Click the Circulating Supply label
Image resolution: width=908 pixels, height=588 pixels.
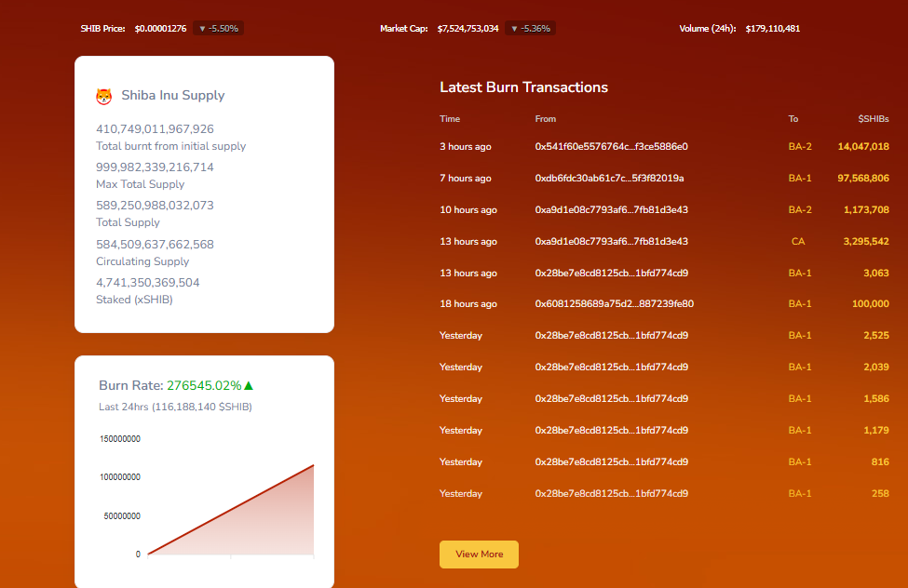click(x=142, y=261)
